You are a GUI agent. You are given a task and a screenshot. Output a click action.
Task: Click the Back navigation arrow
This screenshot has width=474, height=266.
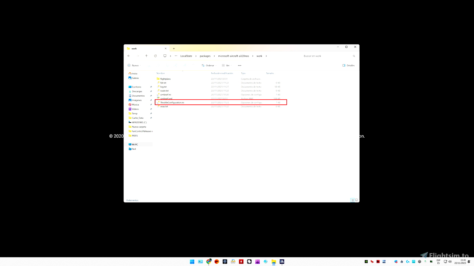click(x=129, y=56)
